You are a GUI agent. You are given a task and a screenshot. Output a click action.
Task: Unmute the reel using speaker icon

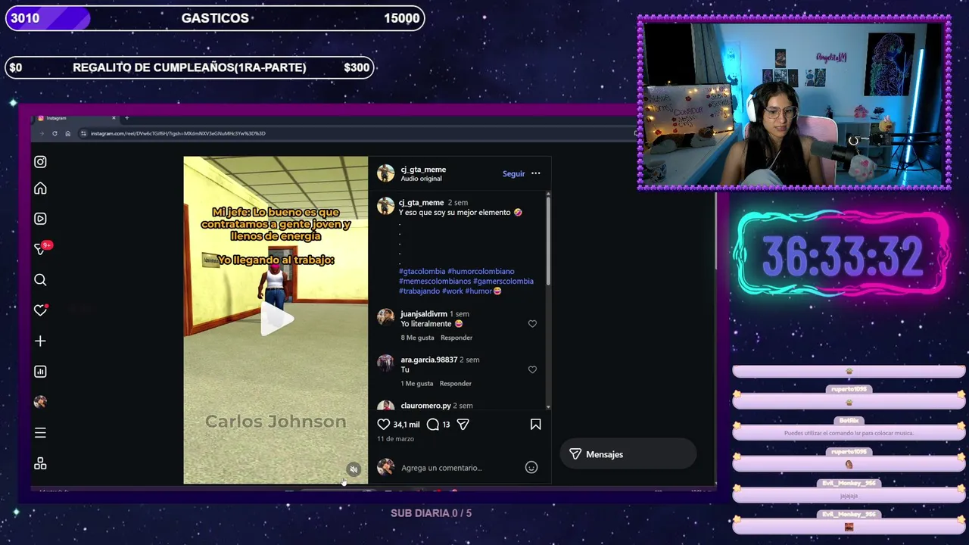click(354, 469)
